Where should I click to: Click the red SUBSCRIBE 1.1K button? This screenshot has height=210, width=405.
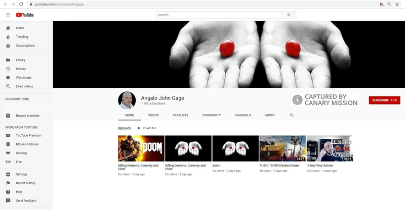tap(384, 100)
